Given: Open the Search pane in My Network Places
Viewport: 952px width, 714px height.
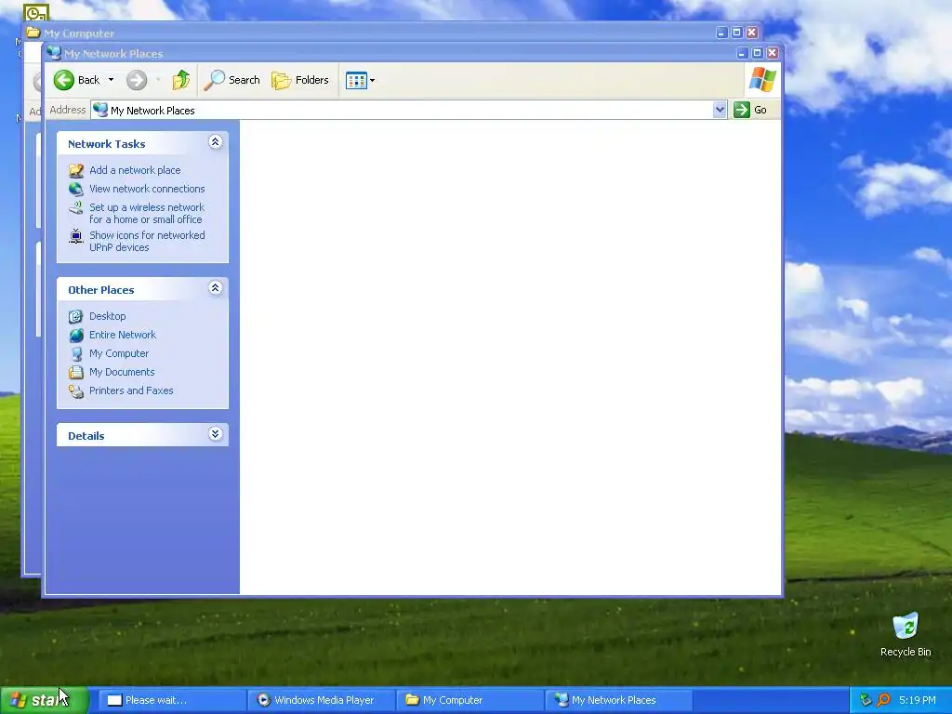Looking at the screenshot, I should [x=231, y=80].
